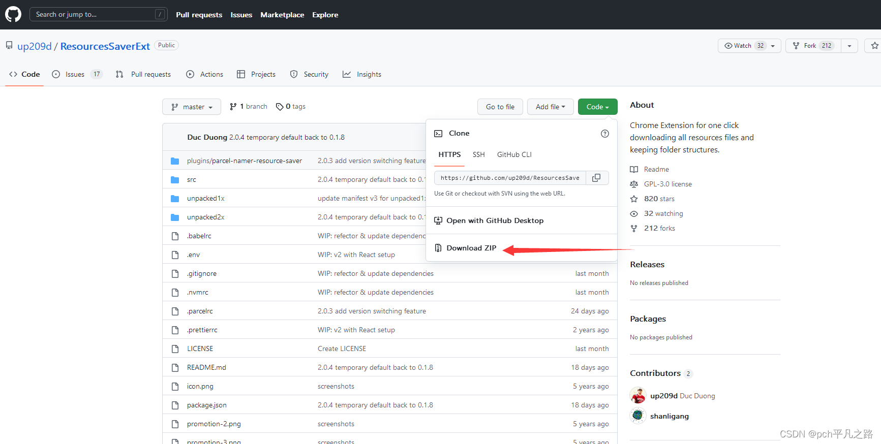Open the 0 tags link
The image size is (881, 444).
click(x=291, y=107)
